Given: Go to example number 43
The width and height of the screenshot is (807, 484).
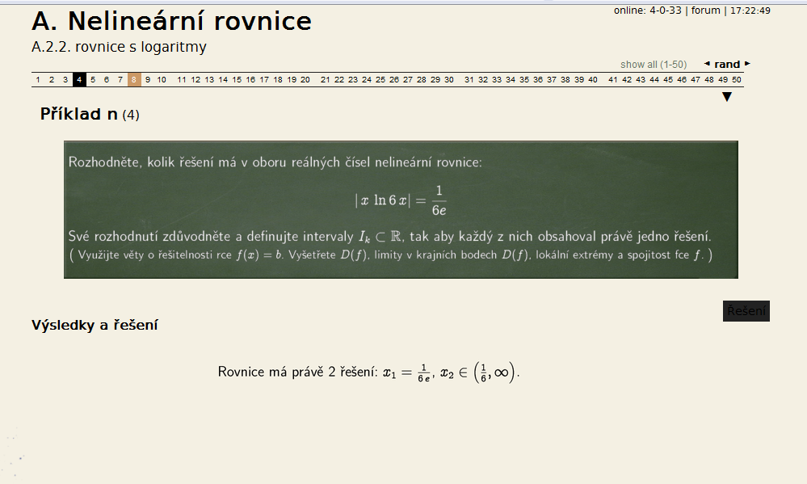Looking at the screenshot, I should tap(641, 79).
